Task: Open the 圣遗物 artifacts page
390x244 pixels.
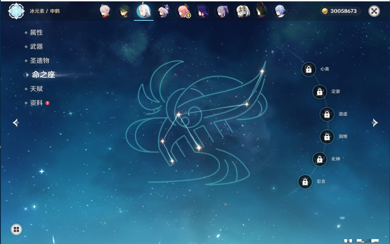Action: point(39,61)
